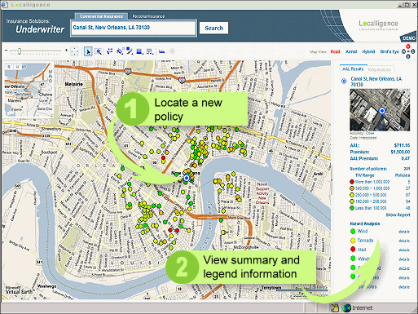The height and width of the screenshot is (314, 418).
Task: Click the zoom out minus icon
Action: click(x=6, y=51)
